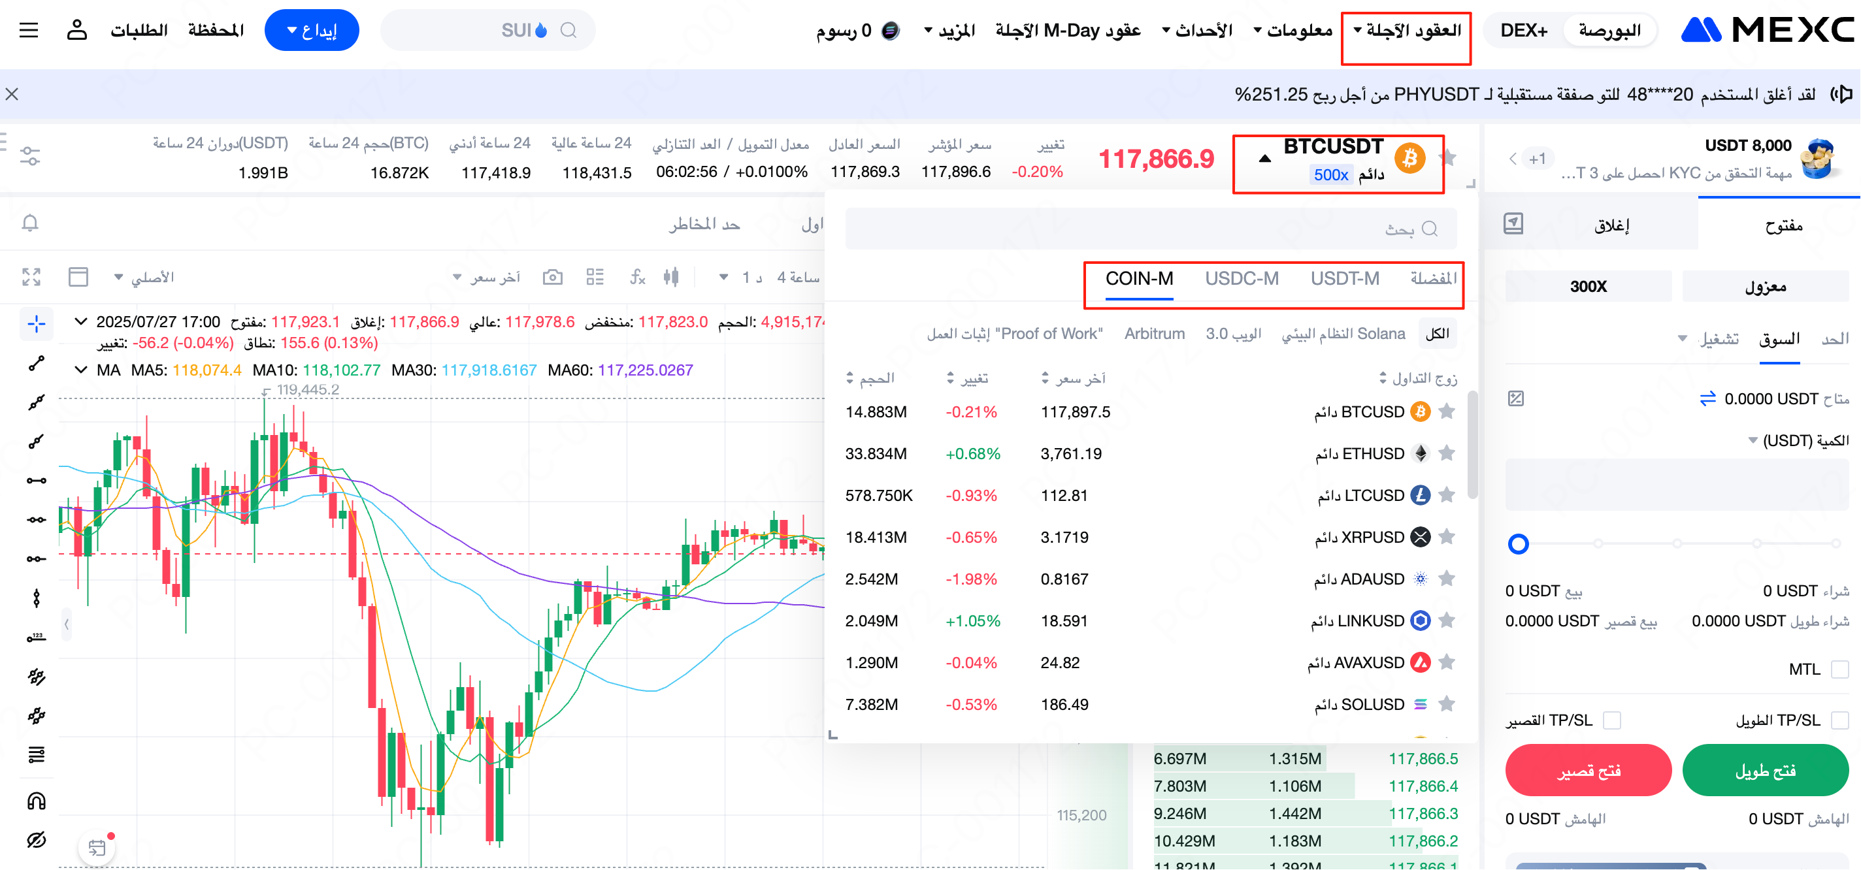
Task: Click the scrollbar in pair list
Action: (x=1472, y=445)
